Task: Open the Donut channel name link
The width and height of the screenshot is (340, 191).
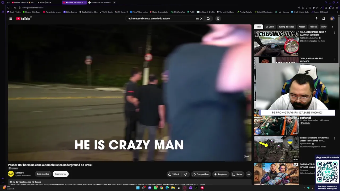Action: [19, 173]
